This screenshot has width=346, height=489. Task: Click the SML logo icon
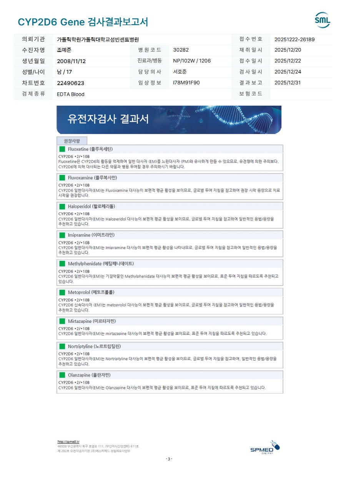(322, 20)
